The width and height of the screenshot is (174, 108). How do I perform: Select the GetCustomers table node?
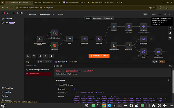(x=54, y=45)
